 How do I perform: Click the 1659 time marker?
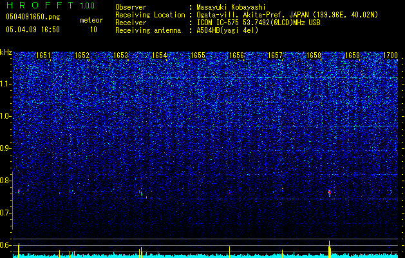(x=353, y=55)
